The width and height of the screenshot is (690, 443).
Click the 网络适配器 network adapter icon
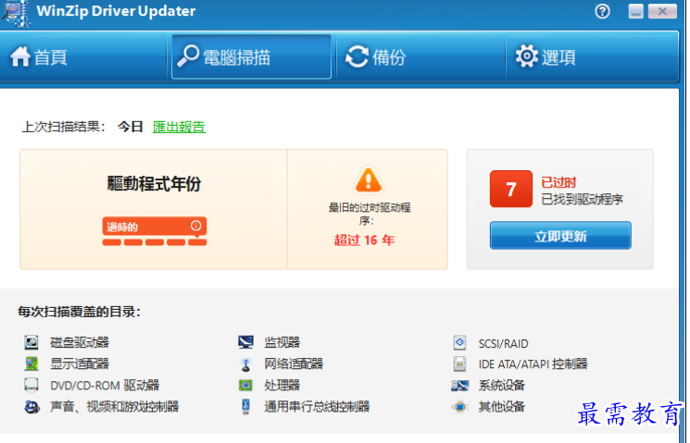click(x=245, y=363)
